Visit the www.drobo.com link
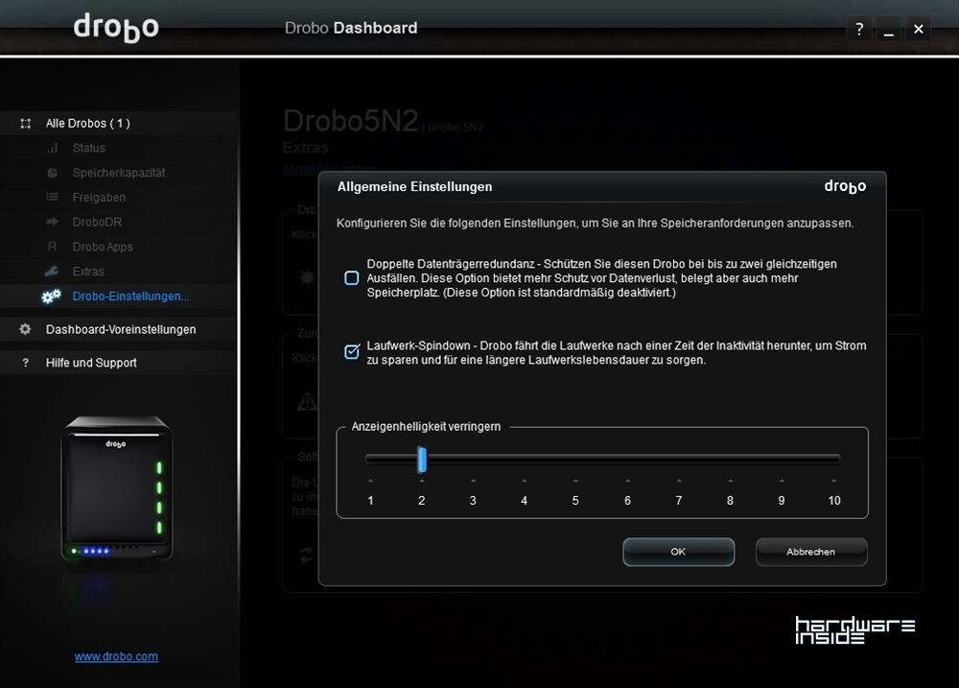Screen dimensions: 959x688 tap(116, 656)
